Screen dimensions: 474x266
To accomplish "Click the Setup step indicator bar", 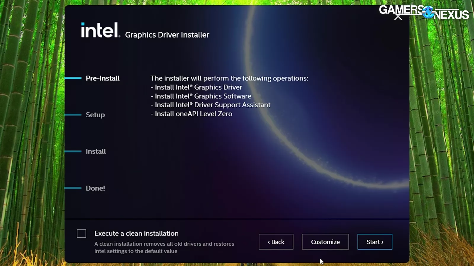I will coord(73,114).
